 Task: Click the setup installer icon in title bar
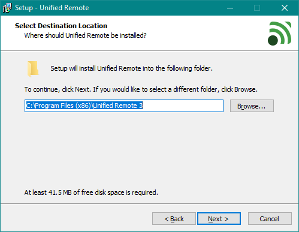[7, 8]
